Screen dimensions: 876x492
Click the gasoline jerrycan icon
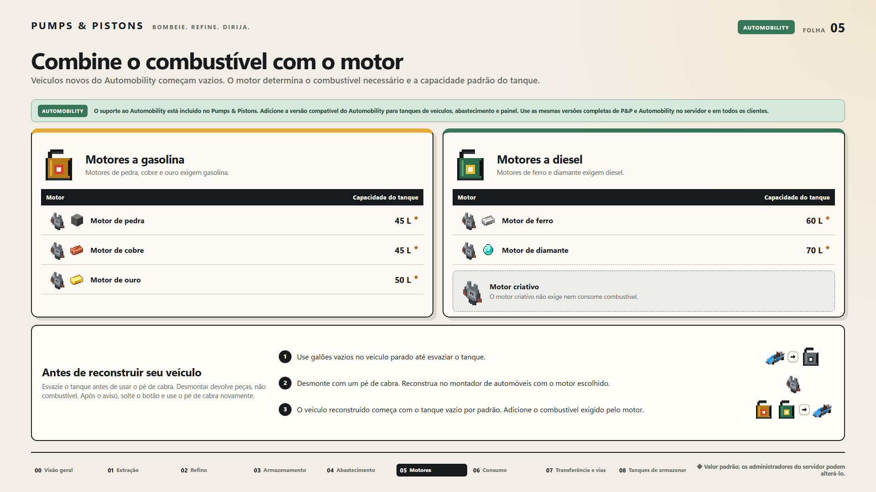pyautogui.click(x=59, y=165)
